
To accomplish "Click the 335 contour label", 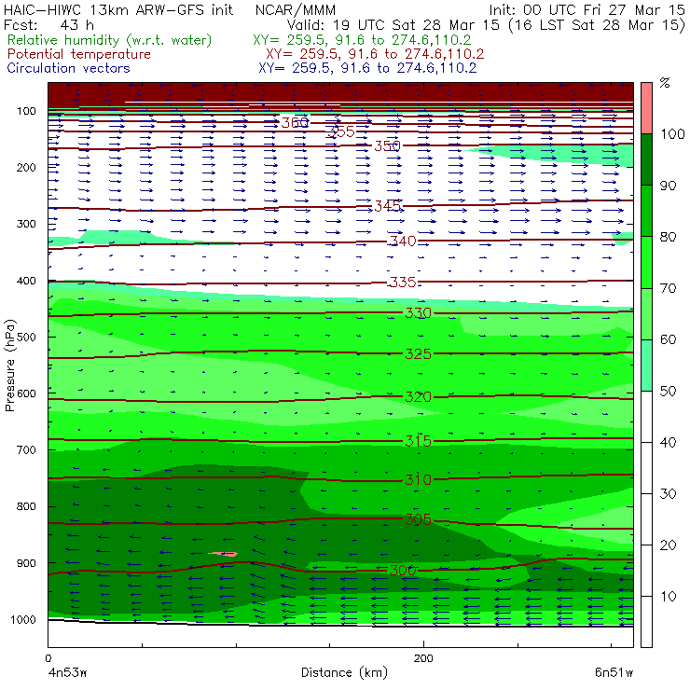I will (x=403, y=282).
